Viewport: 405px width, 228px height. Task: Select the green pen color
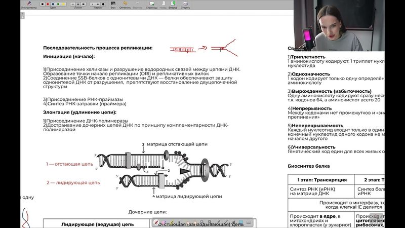click(x=58, y=4)
